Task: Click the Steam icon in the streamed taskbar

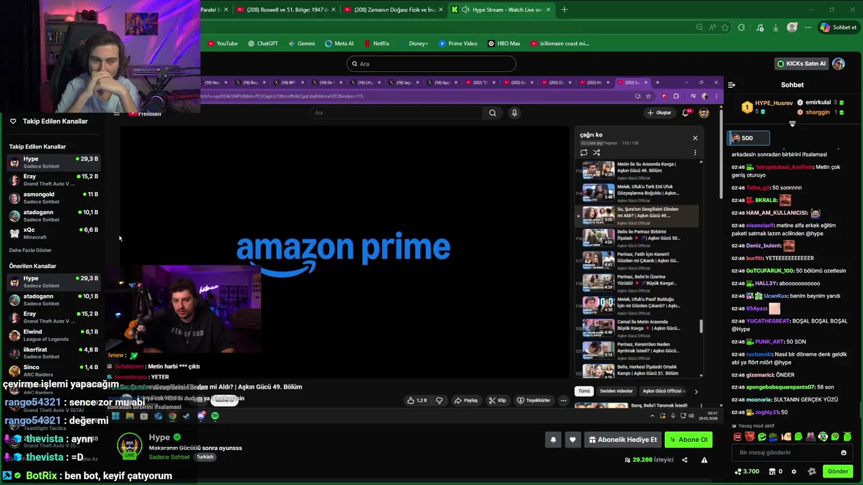Action: (187, 416)
